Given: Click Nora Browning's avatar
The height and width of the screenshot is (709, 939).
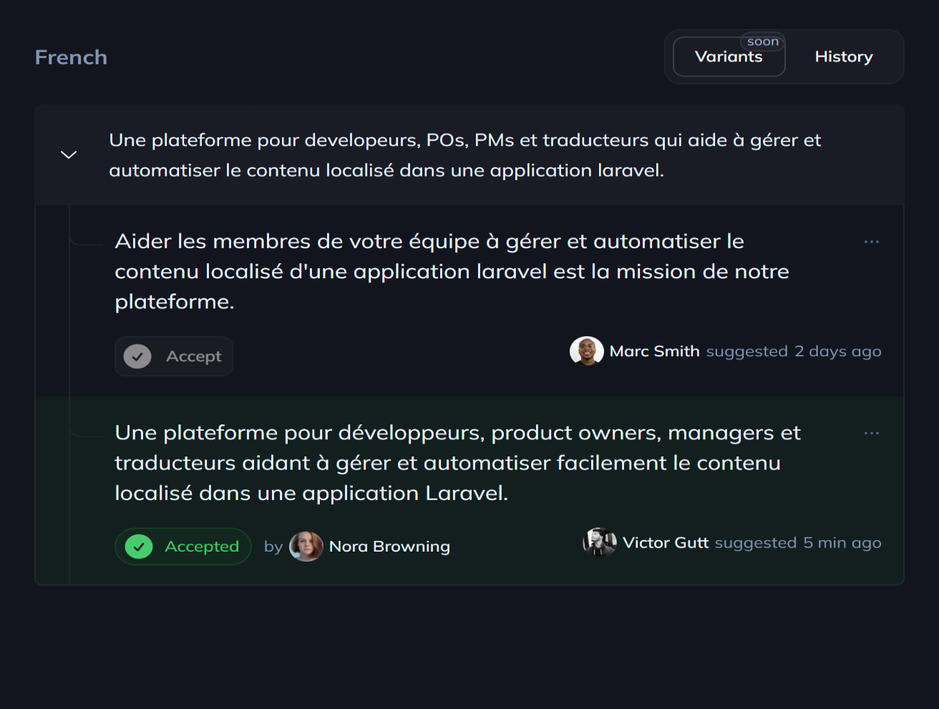Looking at the screenshot, I should tap(306, 547).
